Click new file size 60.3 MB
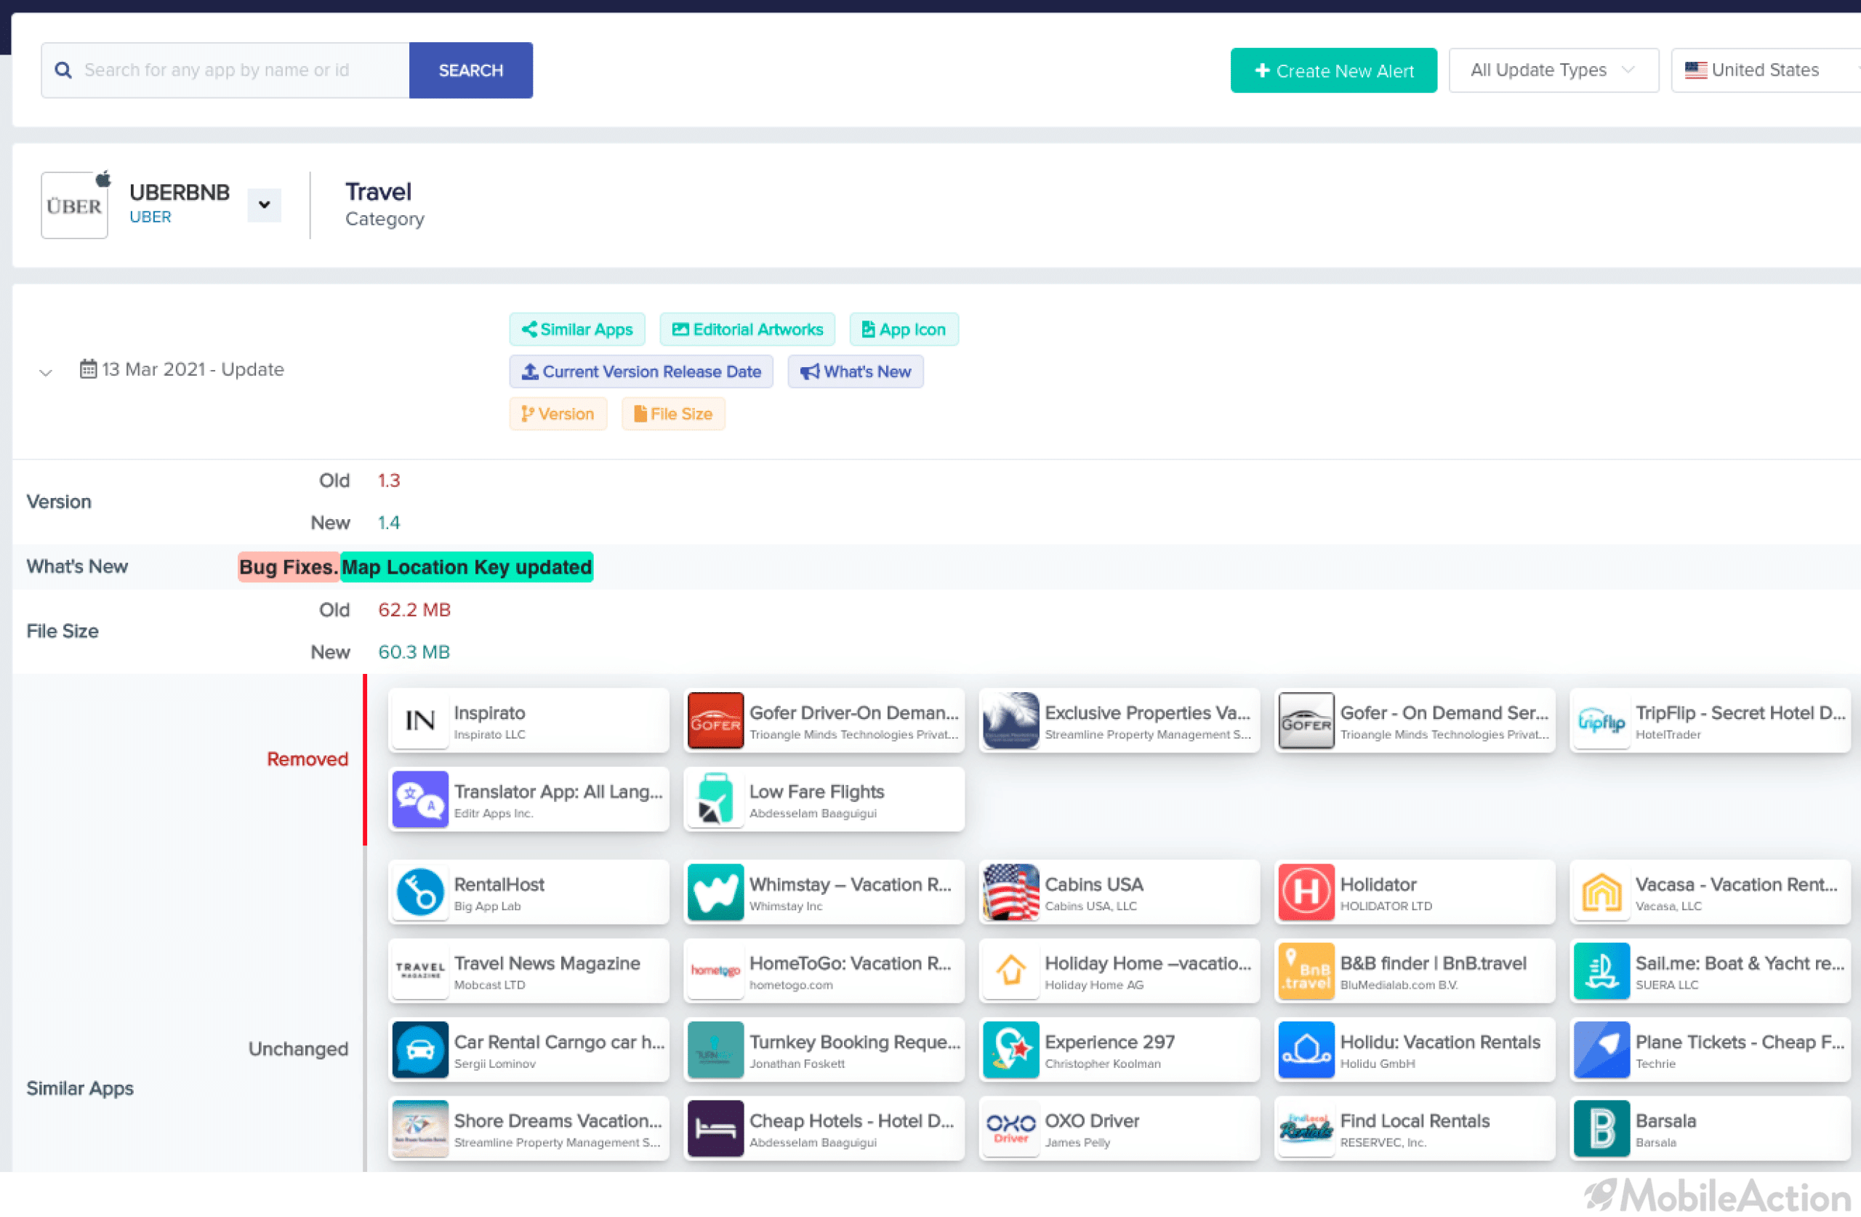This screenshot has width=1861, height=1217. coord(414,652)
